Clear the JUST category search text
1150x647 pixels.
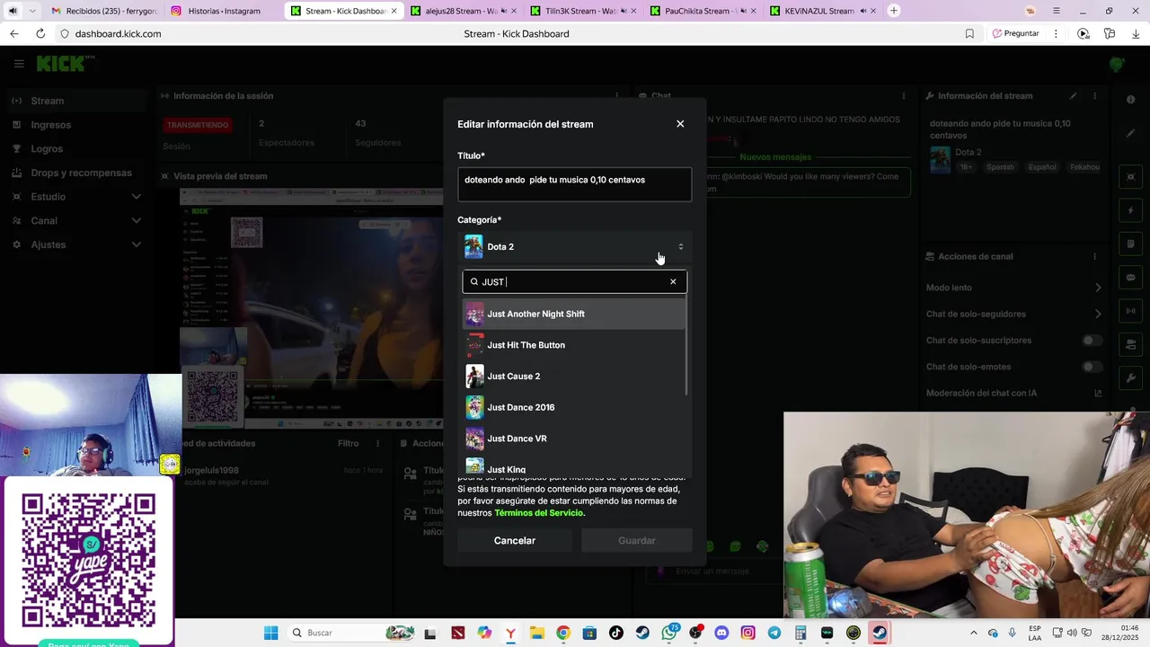673,282
